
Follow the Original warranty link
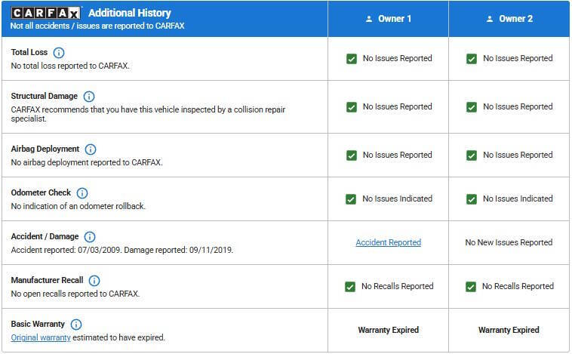coord(41,337)
